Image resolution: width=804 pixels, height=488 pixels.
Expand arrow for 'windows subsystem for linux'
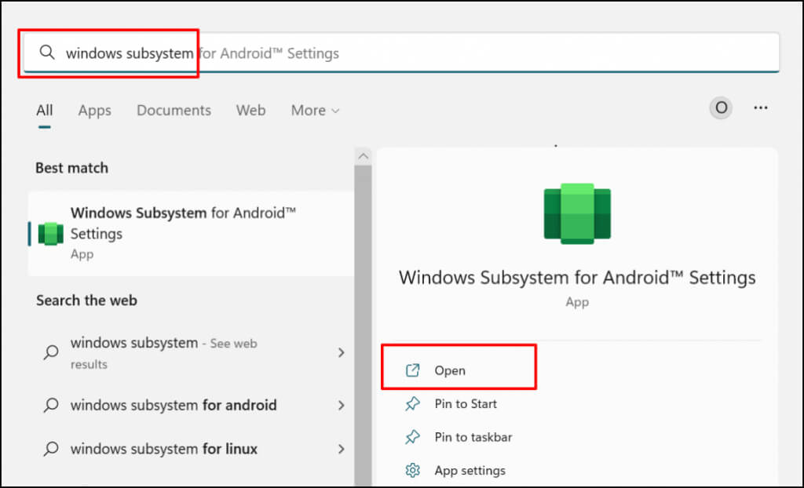coord(341,449)
